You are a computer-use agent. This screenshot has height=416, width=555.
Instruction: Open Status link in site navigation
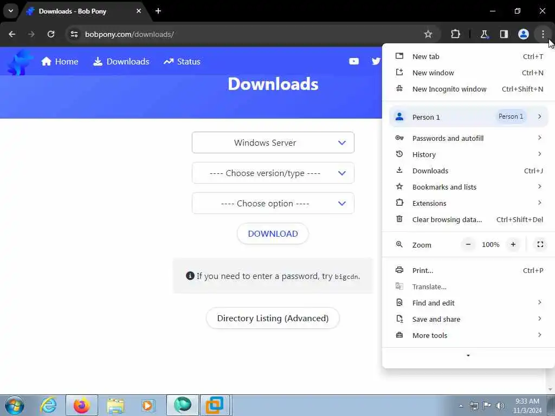[182, 62]
